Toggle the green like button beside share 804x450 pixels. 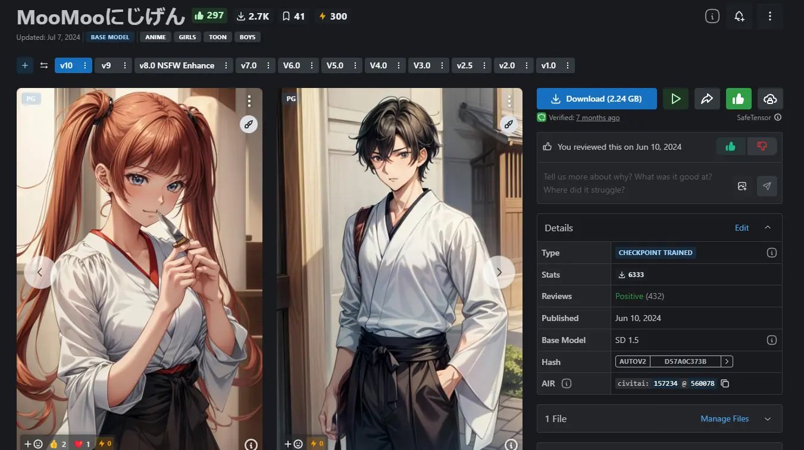pyautogui.click(x=739, y=99)
